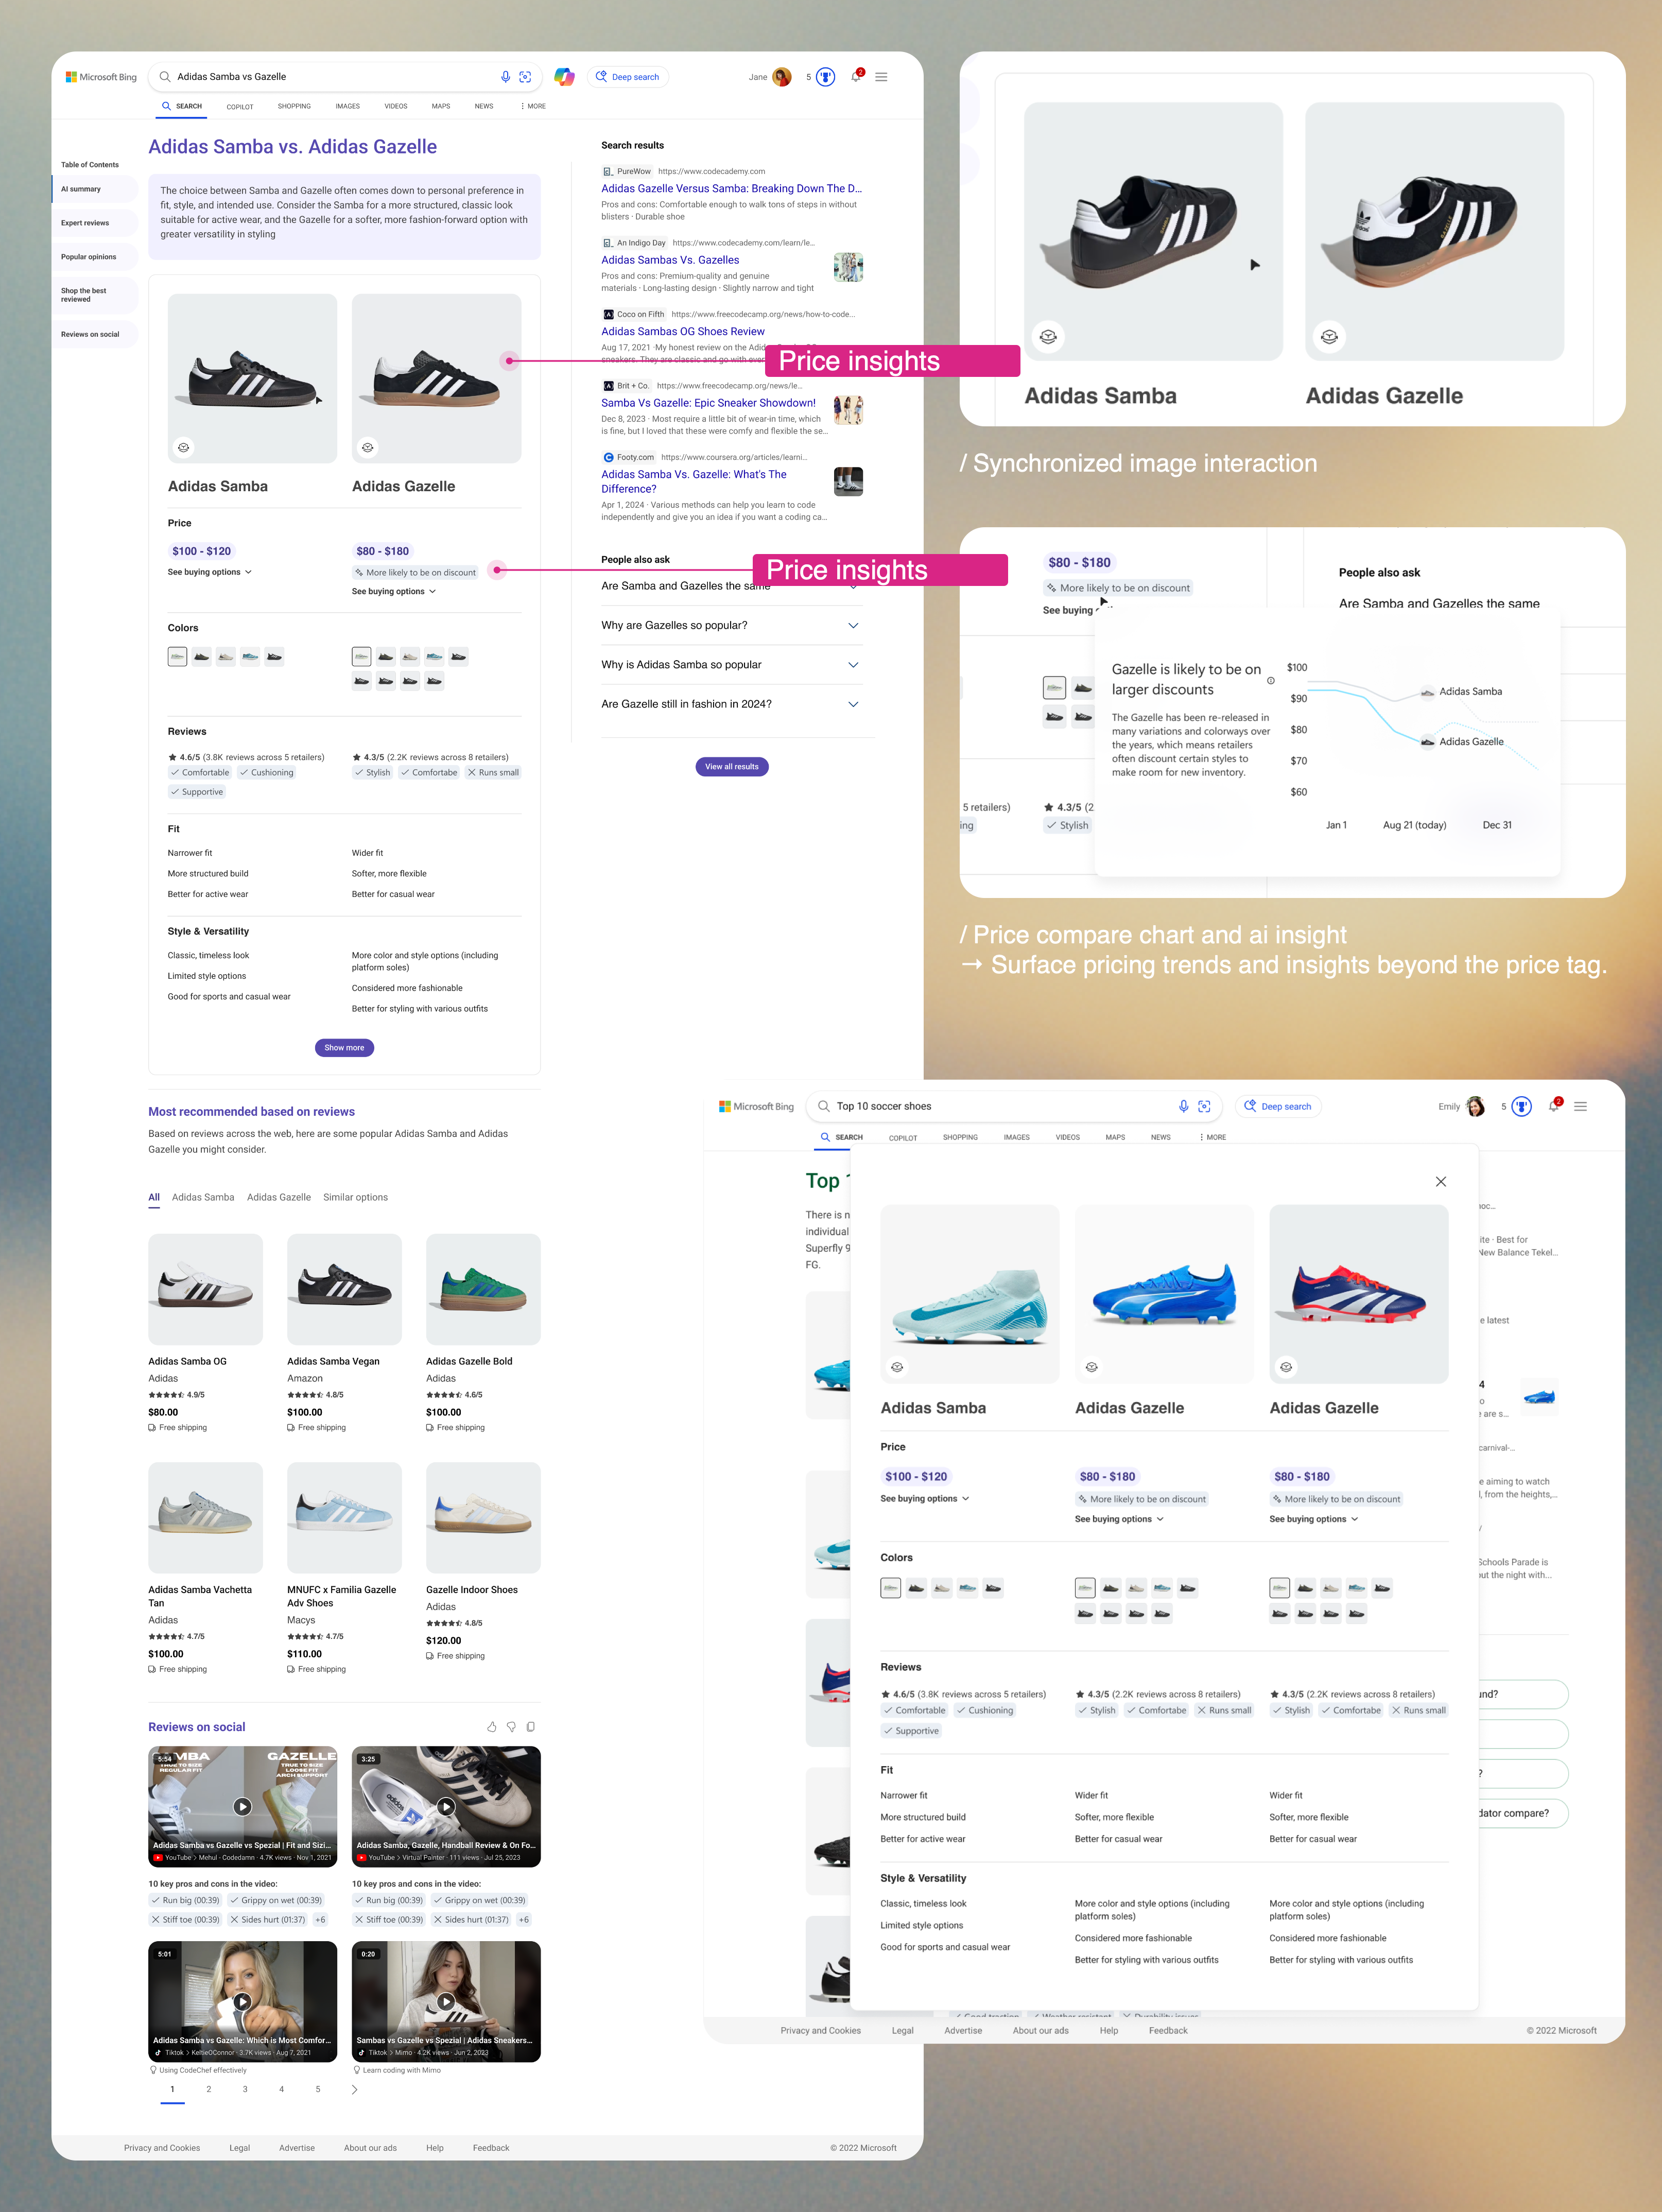This screenshot has height=2212, width=1662.
Task: Open Copilot icon beside Jane's search bar
Action: (x=564, y=77)
